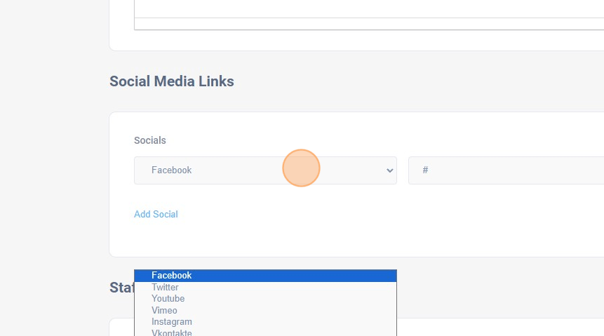Screen dimensions: 604x336
Task: Click the editor's bottom status strip
Action: (365, 24)
